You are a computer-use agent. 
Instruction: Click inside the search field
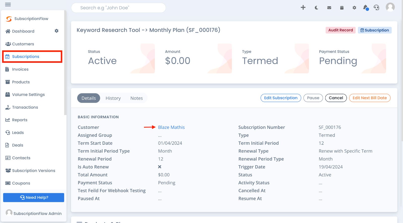[118, 8]
